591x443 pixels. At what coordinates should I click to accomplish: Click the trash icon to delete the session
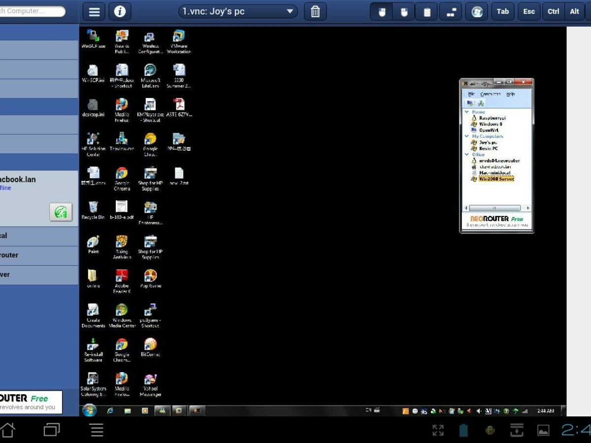point(315,12)
